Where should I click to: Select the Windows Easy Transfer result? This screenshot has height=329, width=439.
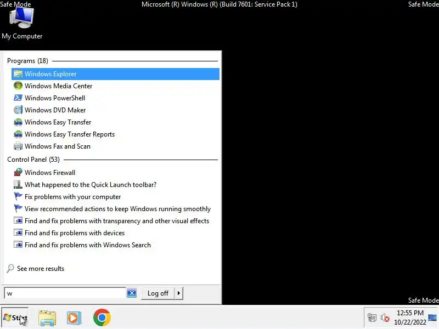(115, 122)
